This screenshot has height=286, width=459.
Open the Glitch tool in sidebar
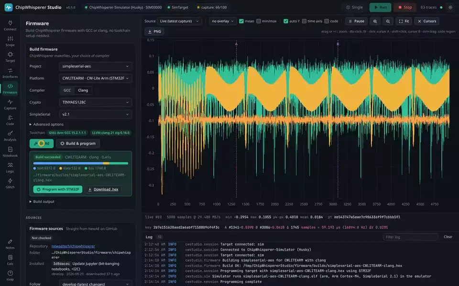[10, 183]
